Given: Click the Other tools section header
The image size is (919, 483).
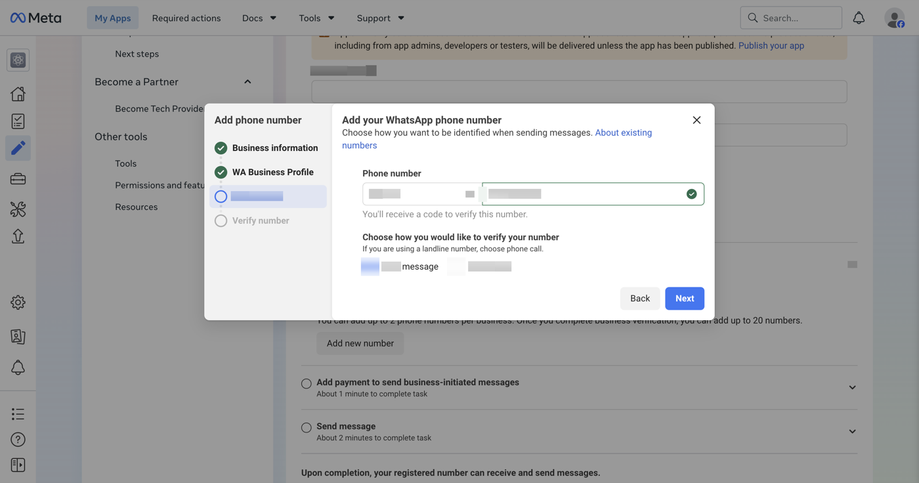Looking at the screenshot, I should tap(121, 136).
